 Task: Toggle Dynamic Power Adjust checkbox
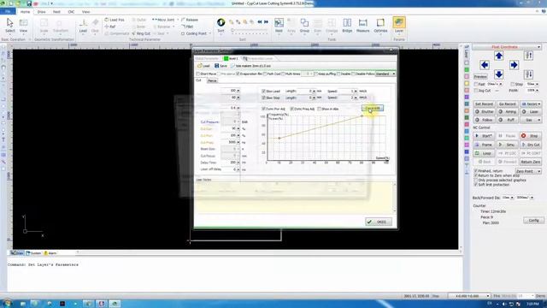264,109
